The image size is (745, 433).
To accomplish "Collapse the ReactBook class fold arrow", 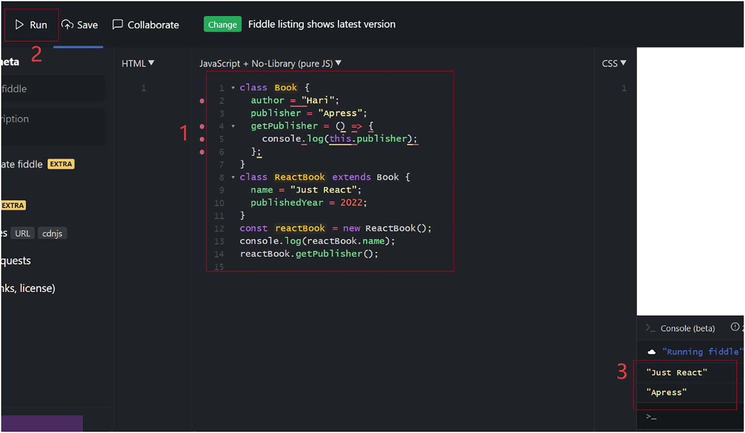I will click(x=233, y=177).
